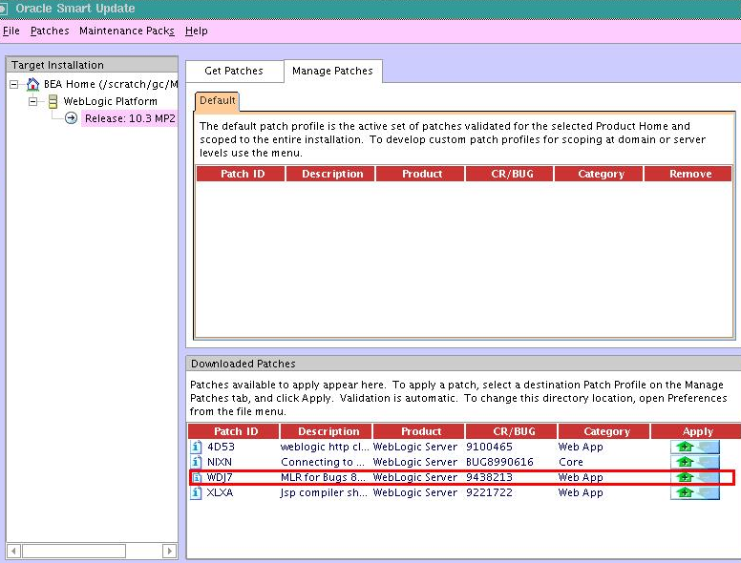
Task: Click info icon beside WDJ7
Action: (196, 477)
